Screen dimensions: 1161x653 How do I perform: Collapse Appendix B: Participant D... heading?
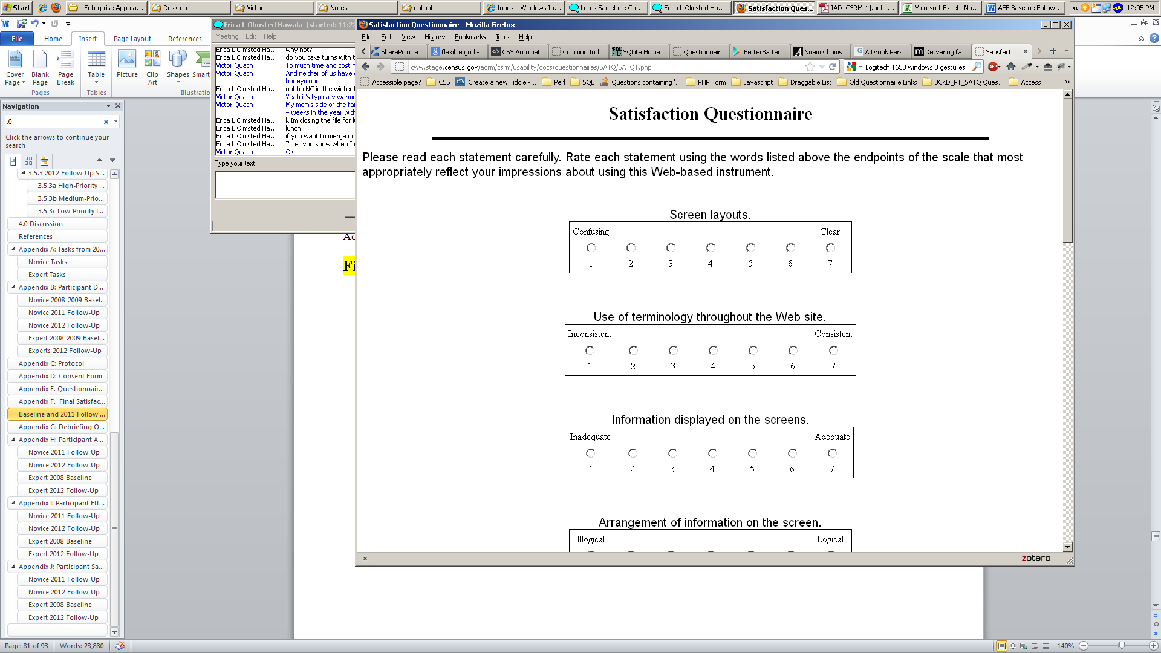click(13, 287)
